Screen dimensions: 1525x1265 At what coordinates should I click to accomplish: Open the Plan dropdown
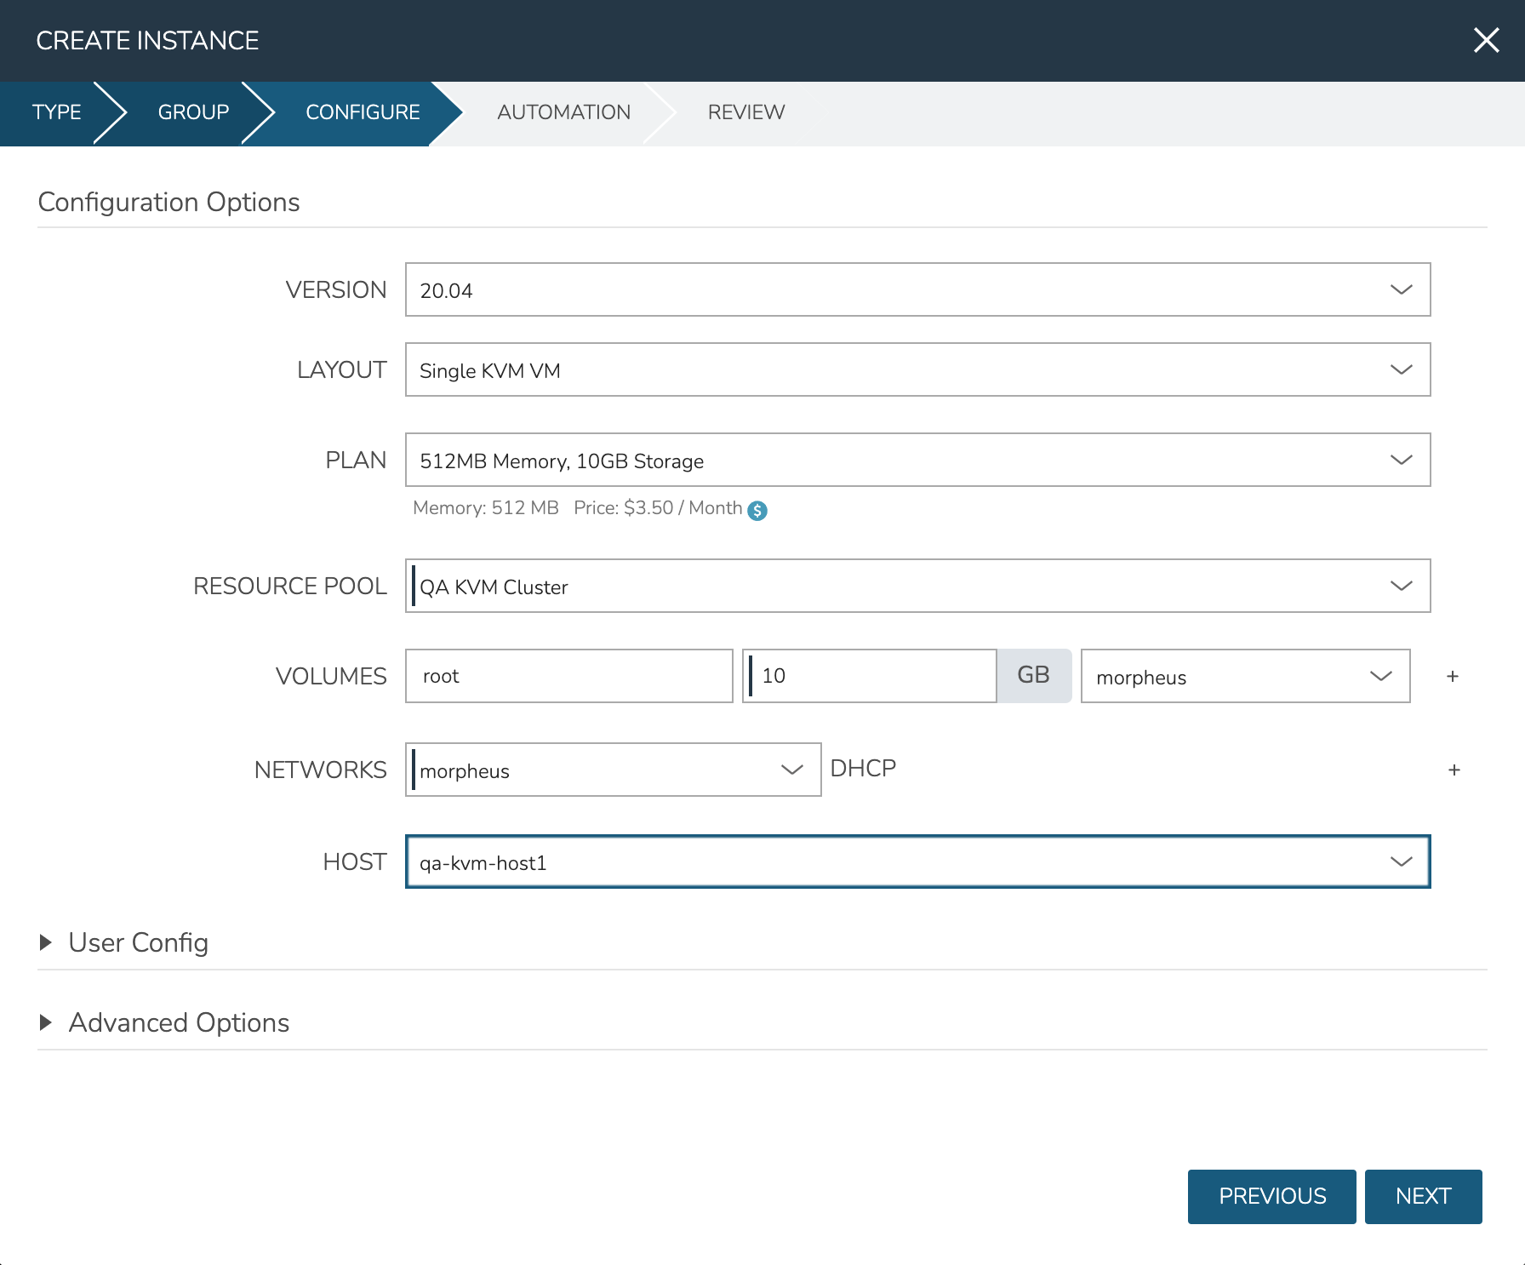[x=917, y=460]
